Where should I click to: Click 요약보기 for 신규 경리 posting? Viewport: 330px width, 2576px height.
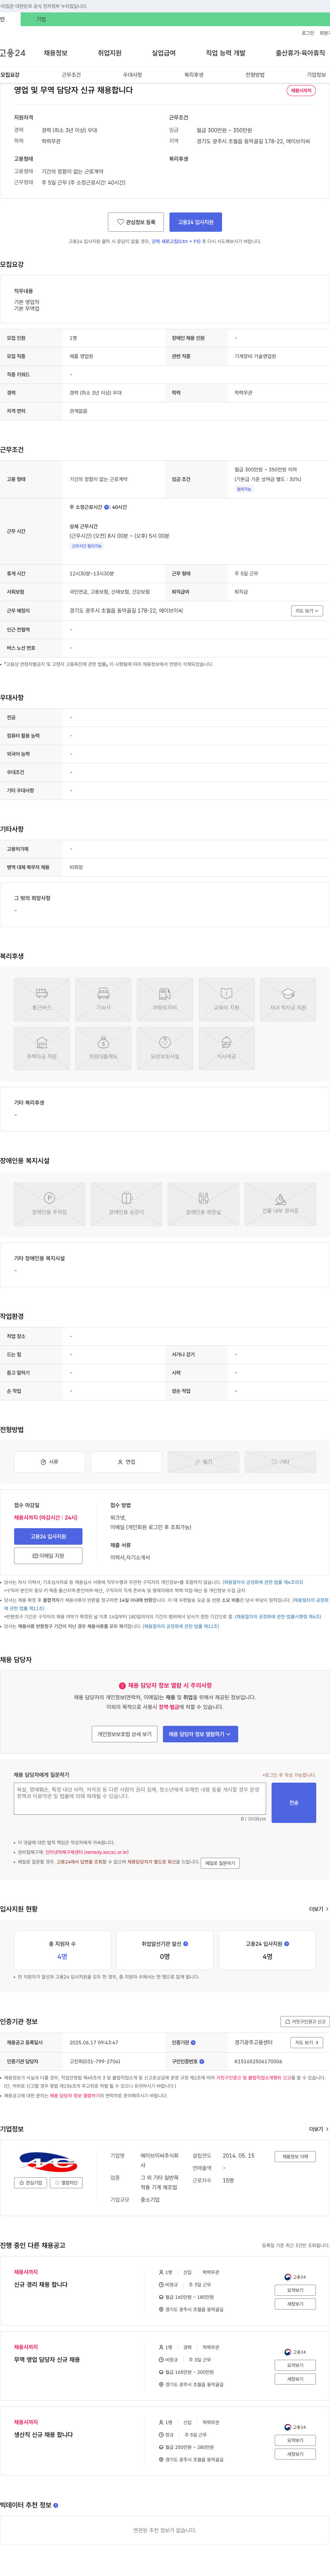point(295,2289)
